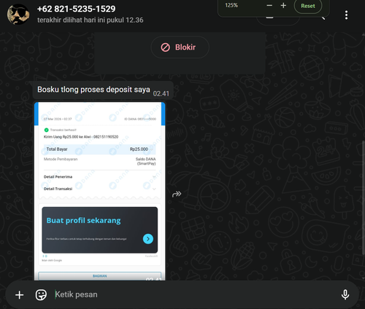Reset the zoom level
The width and height of the screenshot is (365, 309).
[308, 6]
